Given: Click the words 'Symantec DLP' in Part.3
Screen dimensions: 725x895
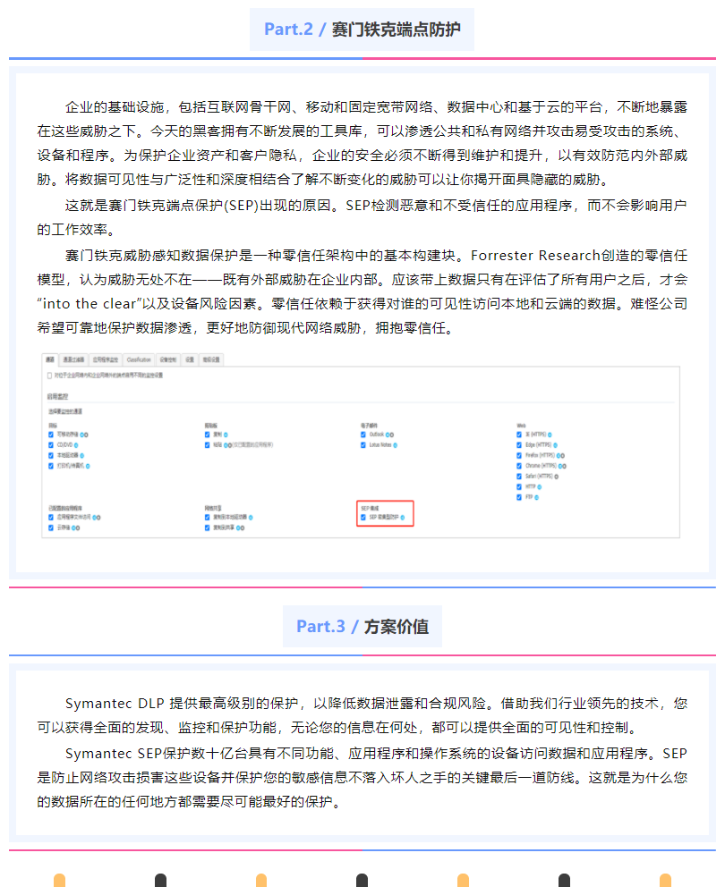Looking at the screenshot, I should point(115,703).
